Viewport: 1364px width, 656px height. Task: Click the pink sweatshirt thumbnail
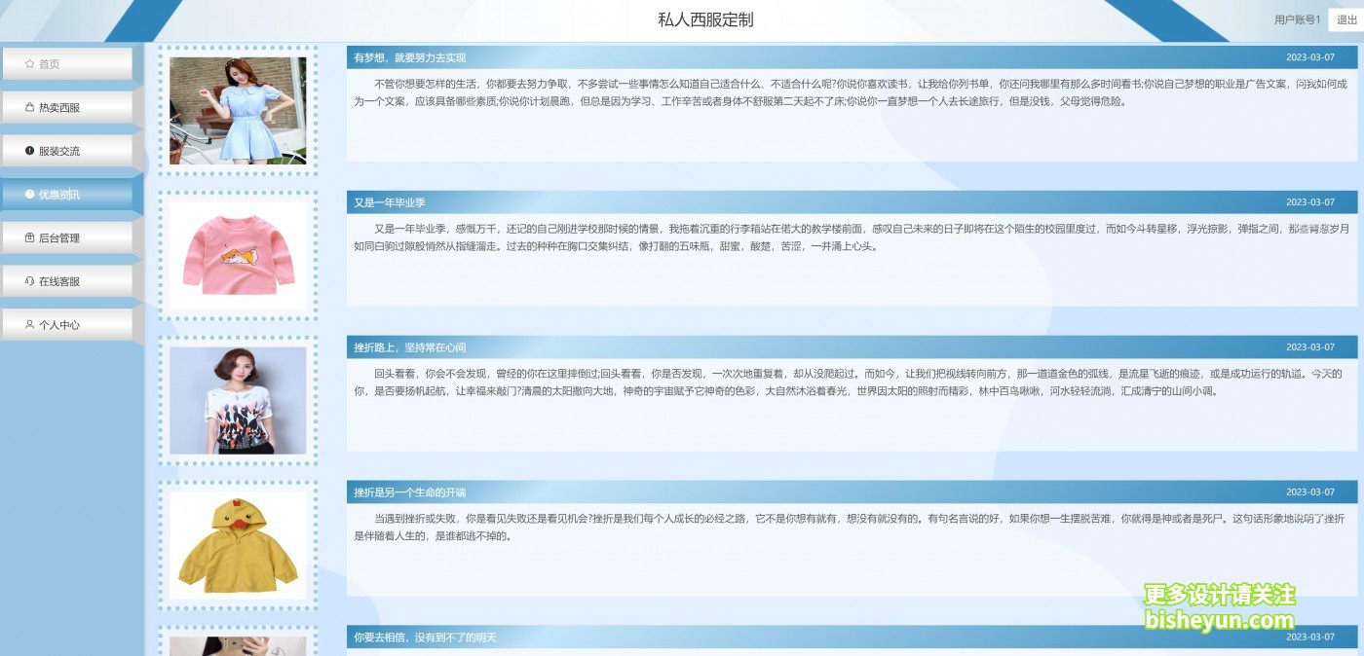pyautogui.click(x=238, y=255)
